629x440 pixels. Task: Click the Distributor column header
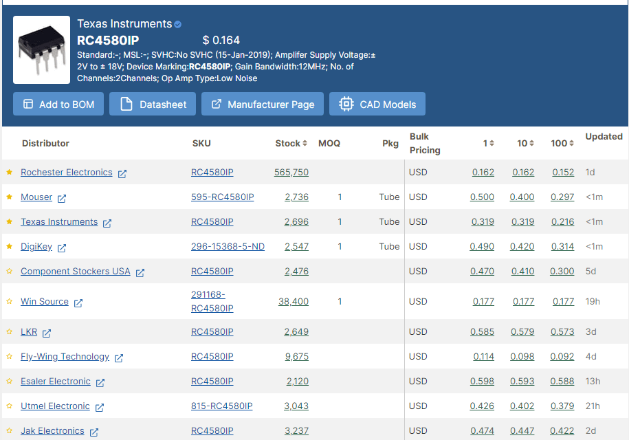(46, 143)
